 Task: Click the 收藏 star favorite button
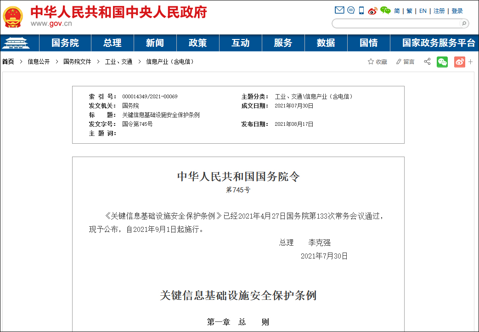(377, 62)
